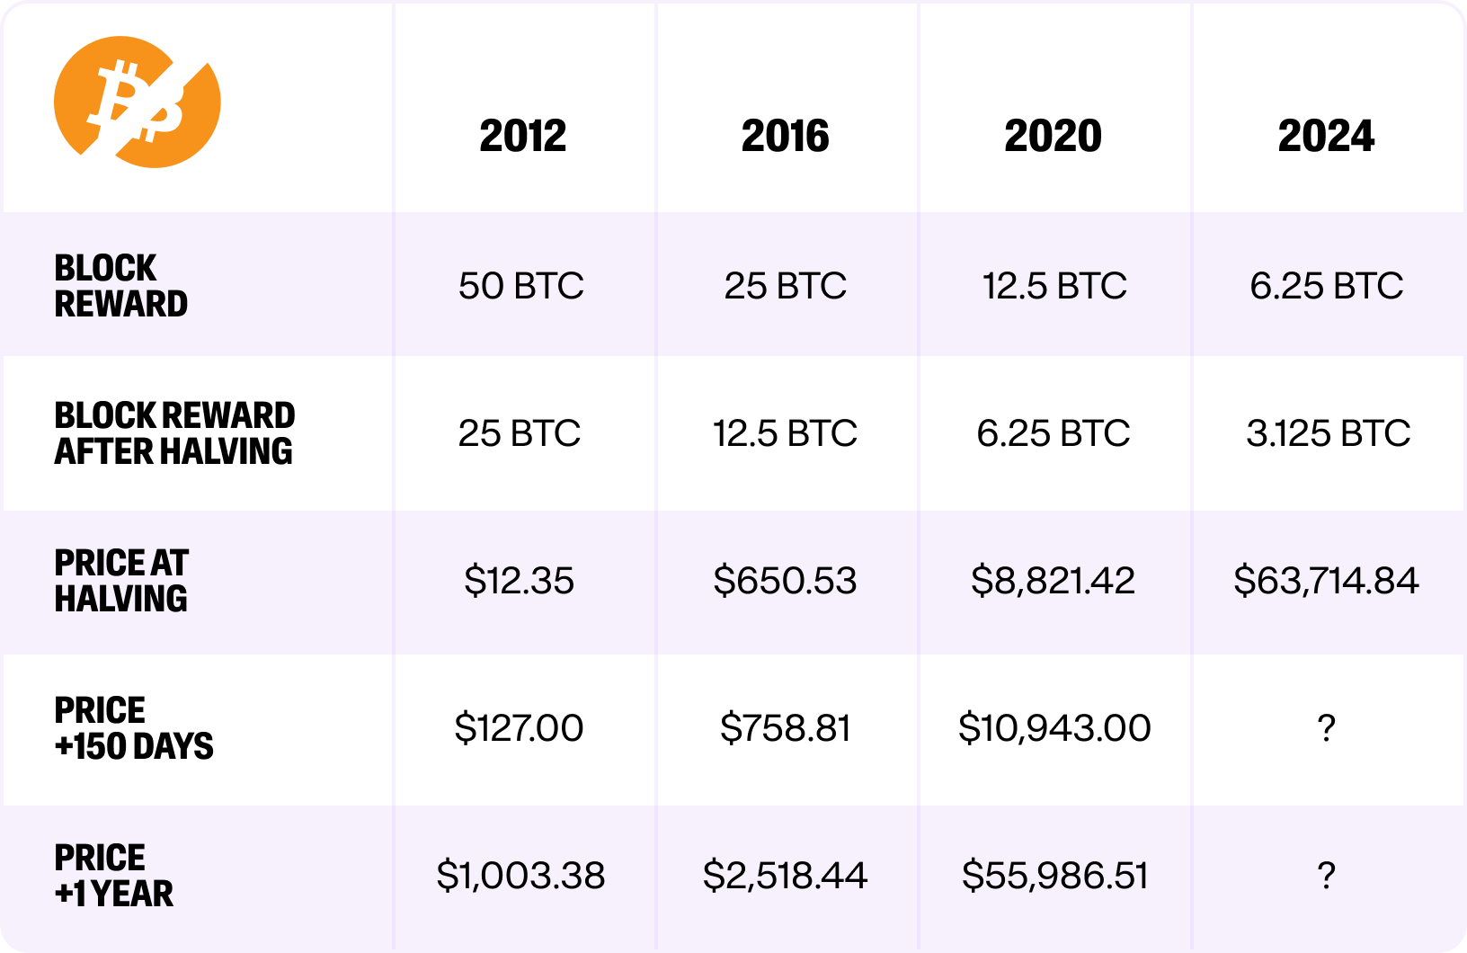The width and height of the screenshot is (1467, 953).
Task: Click the Block Reward After Halving label
Action: [x=174, y=433]
